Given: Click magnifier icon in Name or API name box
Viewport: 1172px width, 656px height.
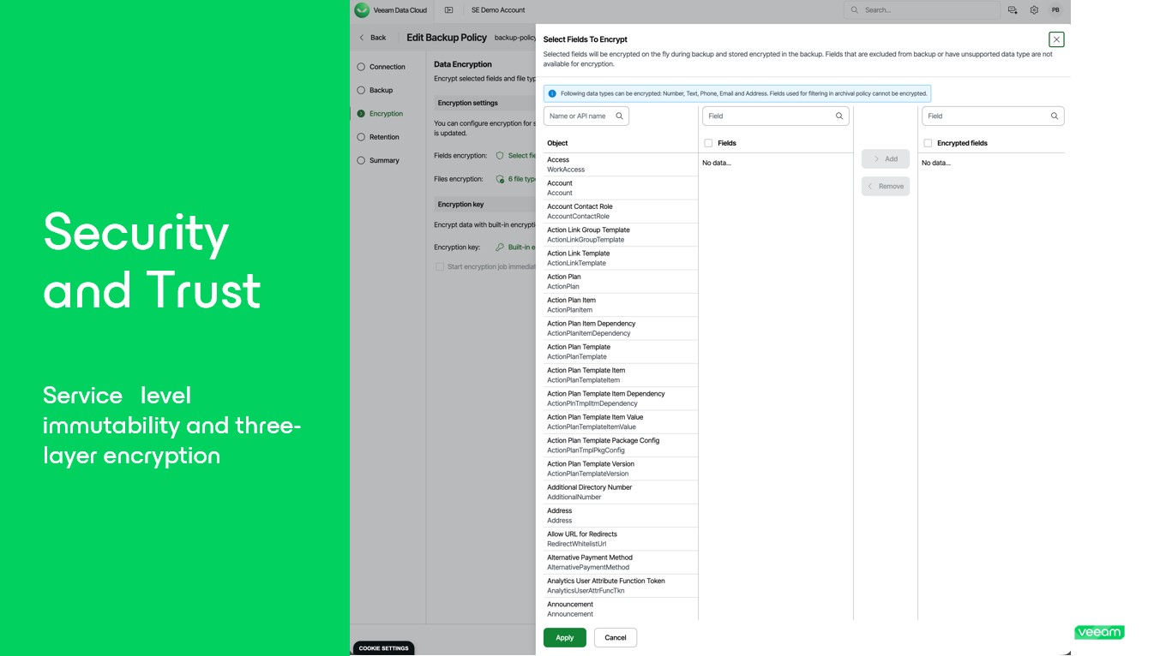Looking at the screenshot, I should [x=619, y=116].
